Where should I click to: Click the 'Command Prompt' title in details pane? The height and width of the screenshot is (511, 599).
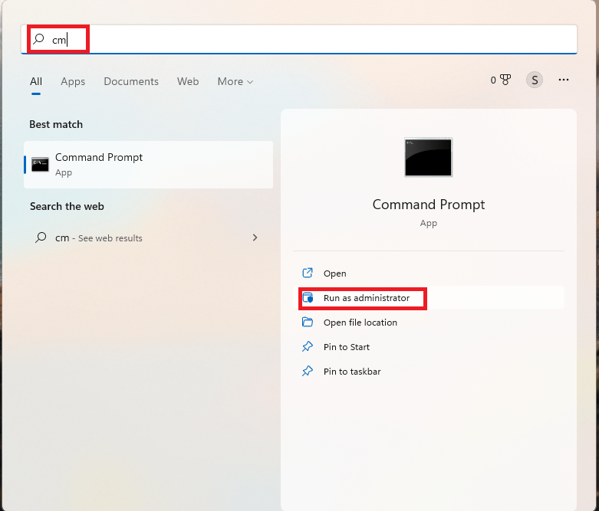[x=429, y=205]
